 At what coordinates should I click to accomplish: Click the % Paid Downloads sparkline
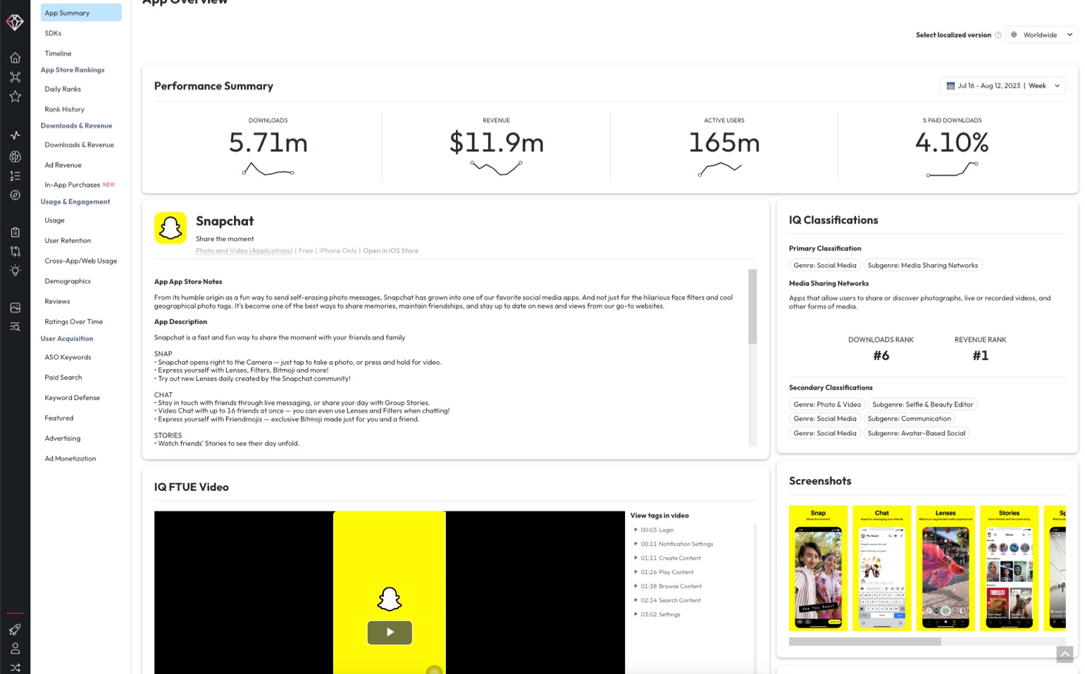pyautogui.click(x=952, y=169)
